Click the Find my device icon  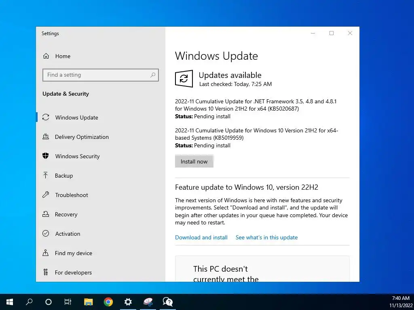pyautogui.click(x=46, y=253)
